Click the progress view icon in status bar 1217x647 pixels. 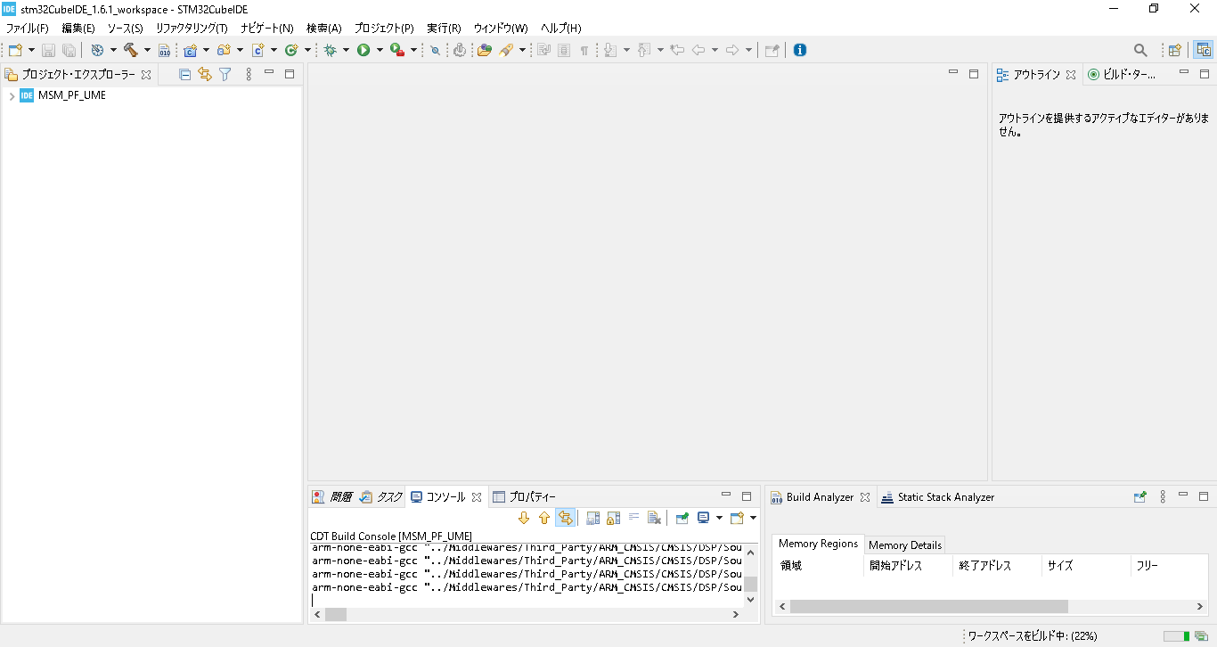click(x=1201, y=636)
